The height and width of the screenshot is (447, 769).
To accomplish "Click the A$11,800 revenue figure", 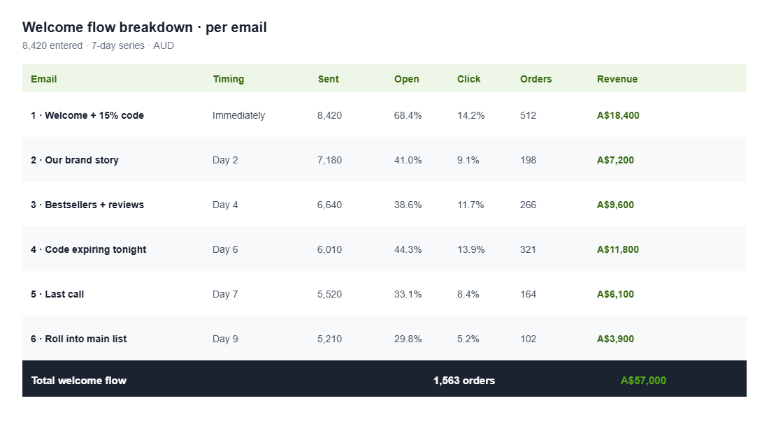I will 618,249.
